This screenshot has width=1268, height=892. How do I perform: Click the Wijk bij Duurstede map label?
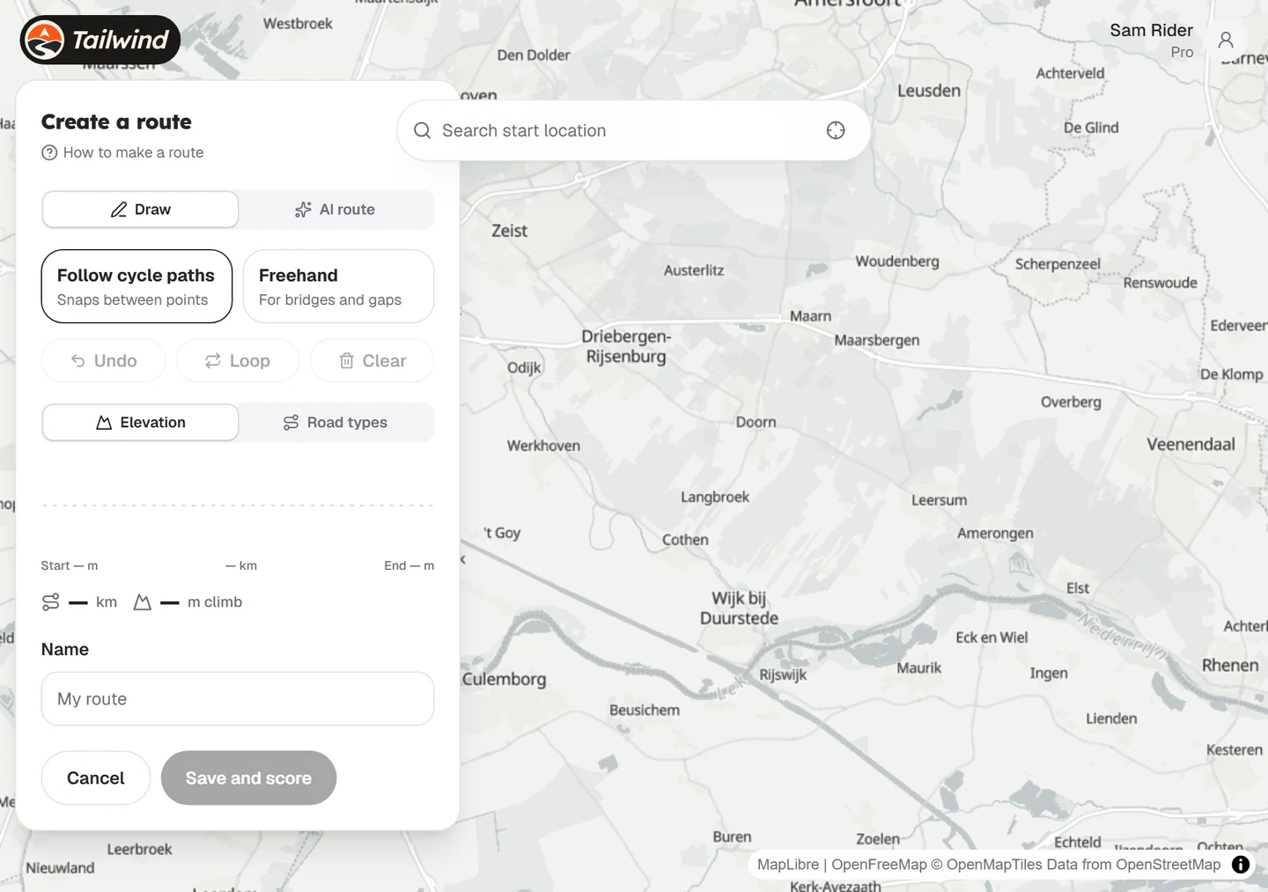tap(739, 608)
